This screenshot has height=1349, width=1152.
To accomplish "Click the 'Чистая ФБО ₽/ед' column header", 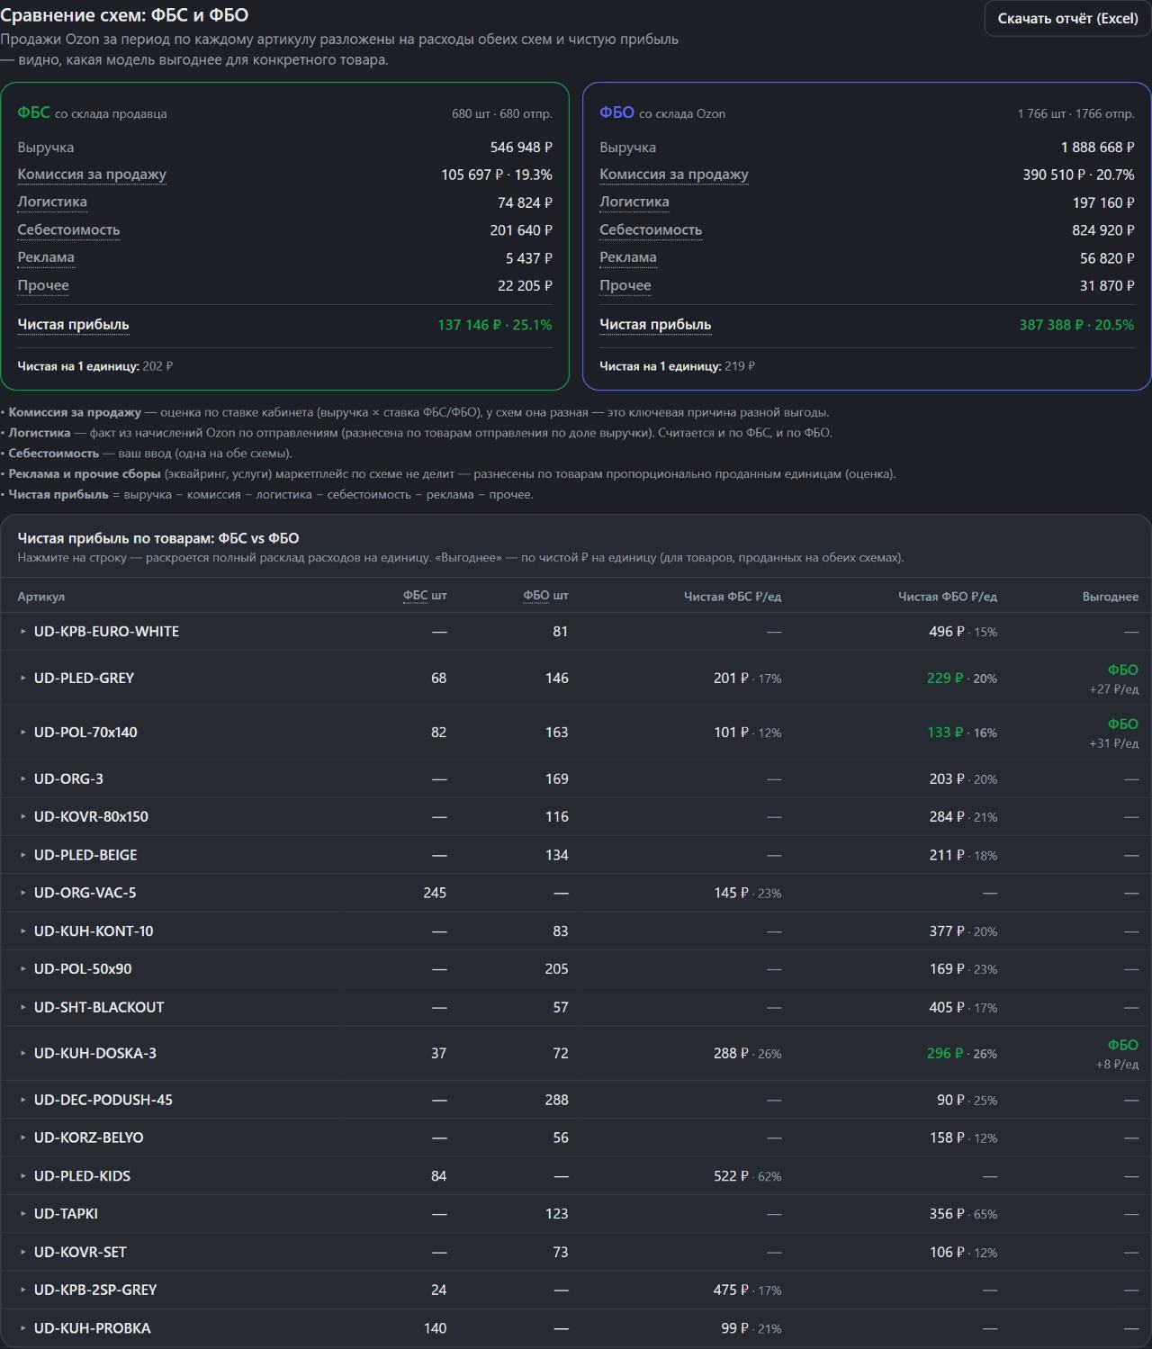I will [x=948, y=597].
